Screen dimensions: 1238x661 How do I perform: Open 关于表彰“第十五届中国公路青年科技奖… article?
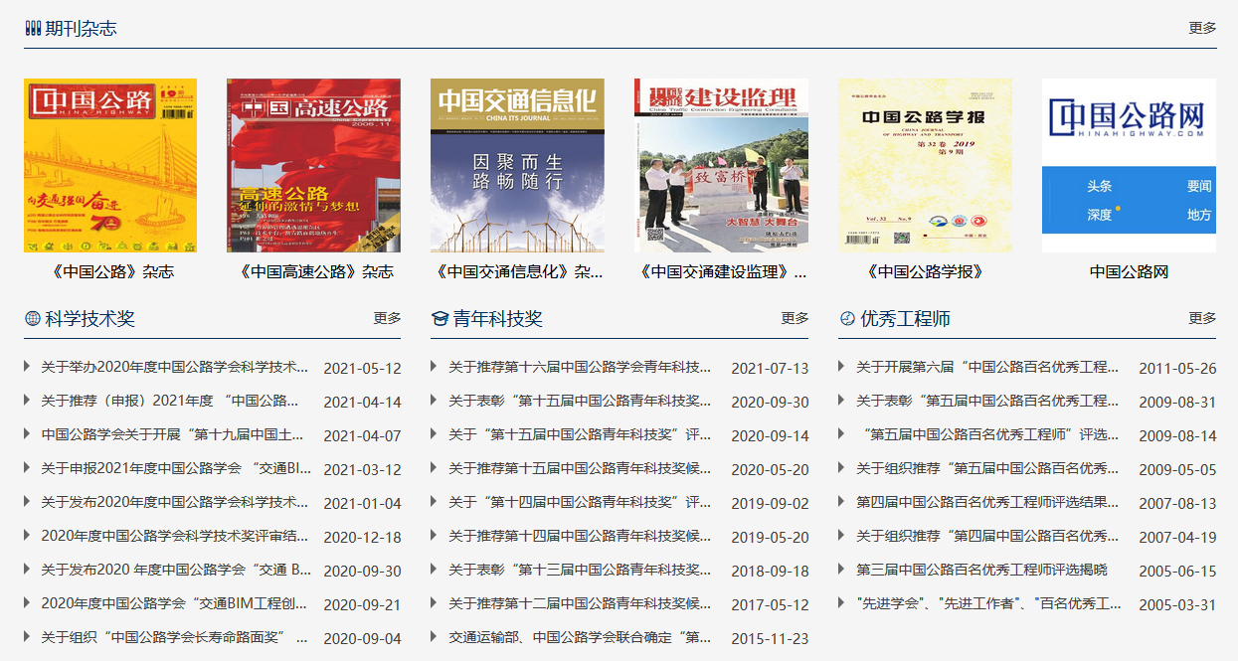[580, 401]
